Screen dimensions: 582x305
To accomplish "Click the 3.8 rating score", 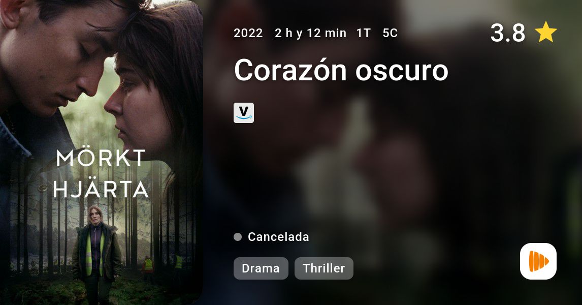I will [x=508, y=33].
